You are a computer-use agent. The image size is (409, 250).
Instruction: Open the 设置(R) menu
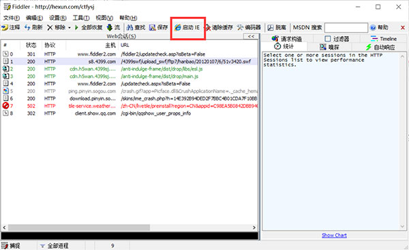58,18
